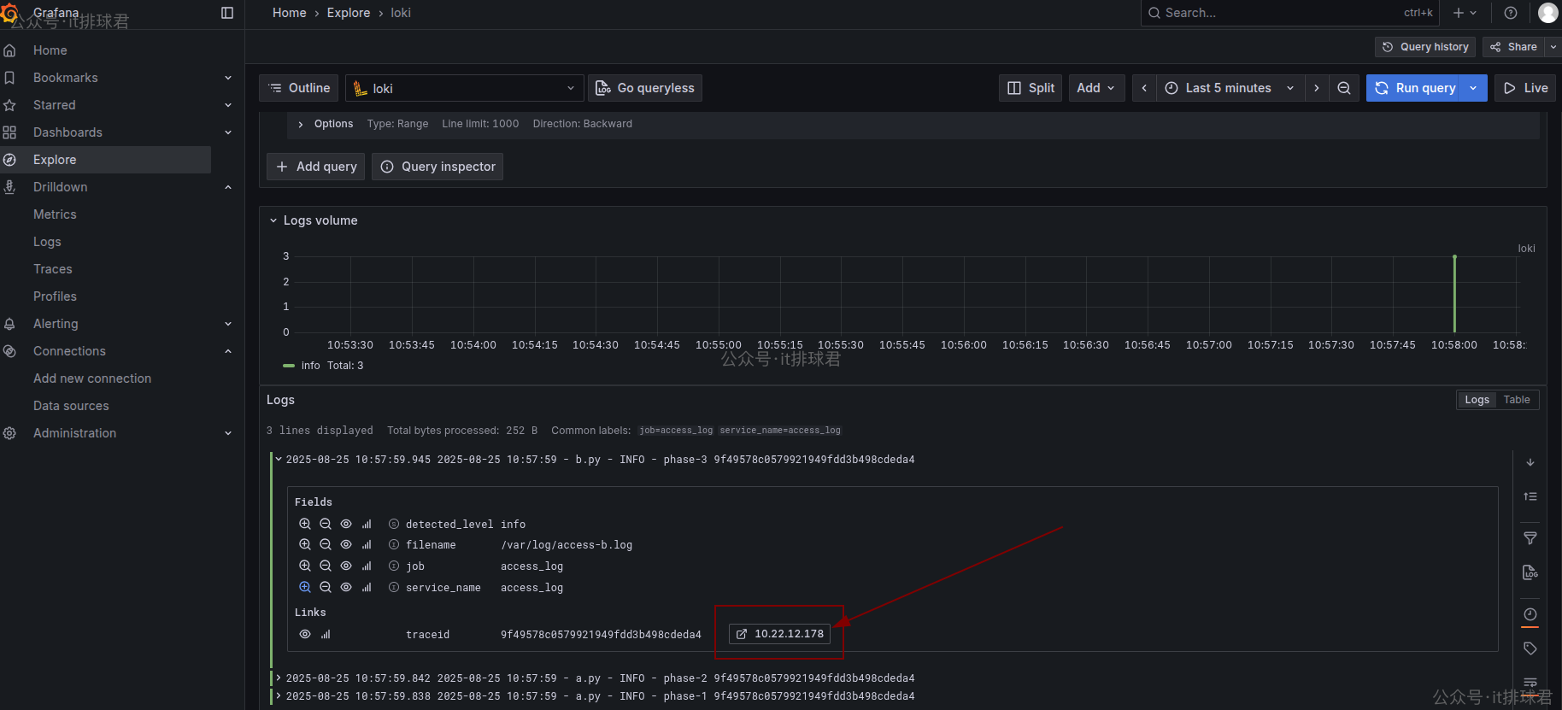Screen dimensions: 1562x710
Task: Filter for value on detected_level row
Action: [x=305, y=524]
